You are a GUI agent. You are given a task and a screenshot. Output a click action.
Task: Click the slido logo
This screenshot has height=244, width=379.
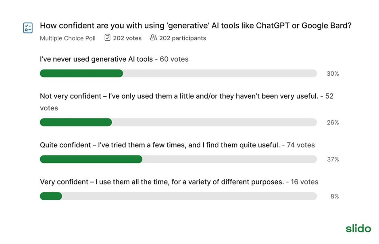[358, 228]
